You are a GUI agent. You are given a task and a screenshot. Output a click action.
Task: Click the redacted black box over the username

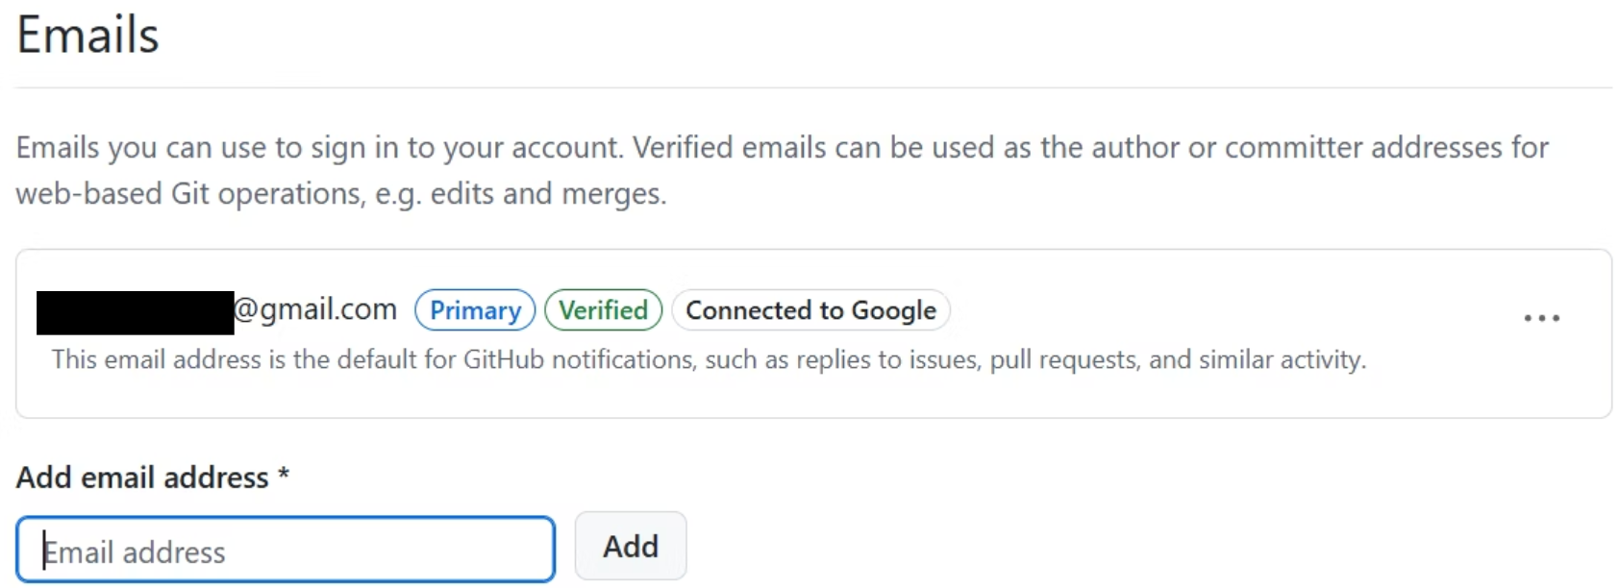click(135, 312)
